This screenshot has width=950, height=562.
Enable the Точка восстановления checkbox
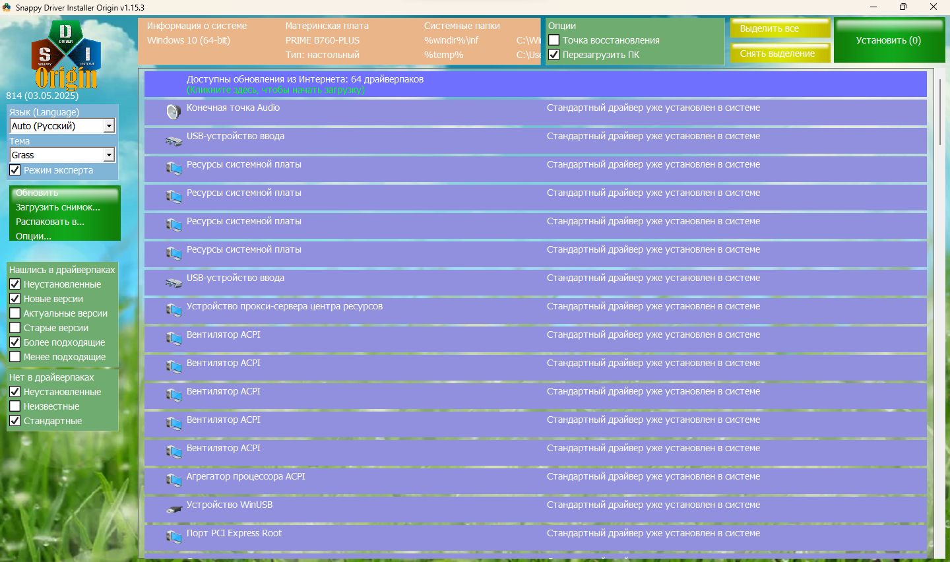(x=554, y=40)
